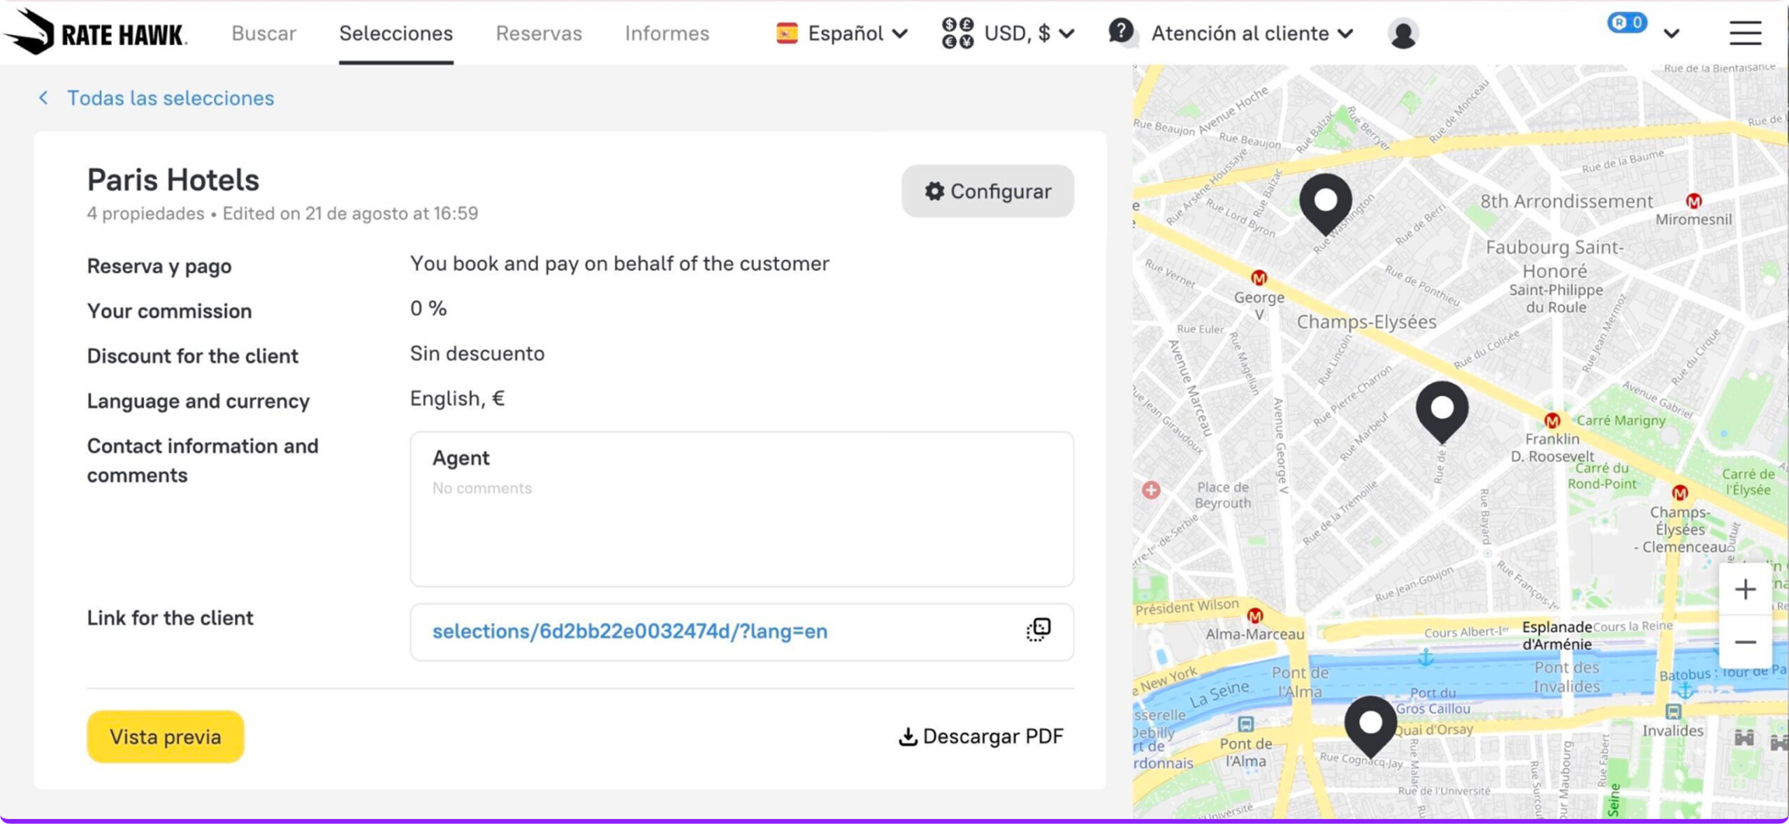This screenshot has width=1789, height=824.
Task: Expand the Atención al cliente menu
Action: (1231, 34)
